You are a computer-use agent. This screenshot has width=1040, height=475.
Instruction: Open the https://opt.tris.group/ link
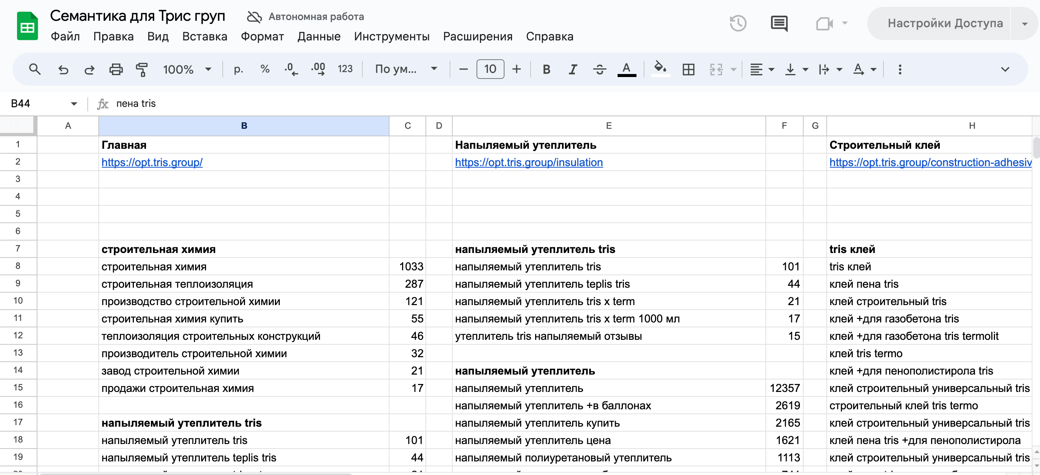[x=152, y=162]
